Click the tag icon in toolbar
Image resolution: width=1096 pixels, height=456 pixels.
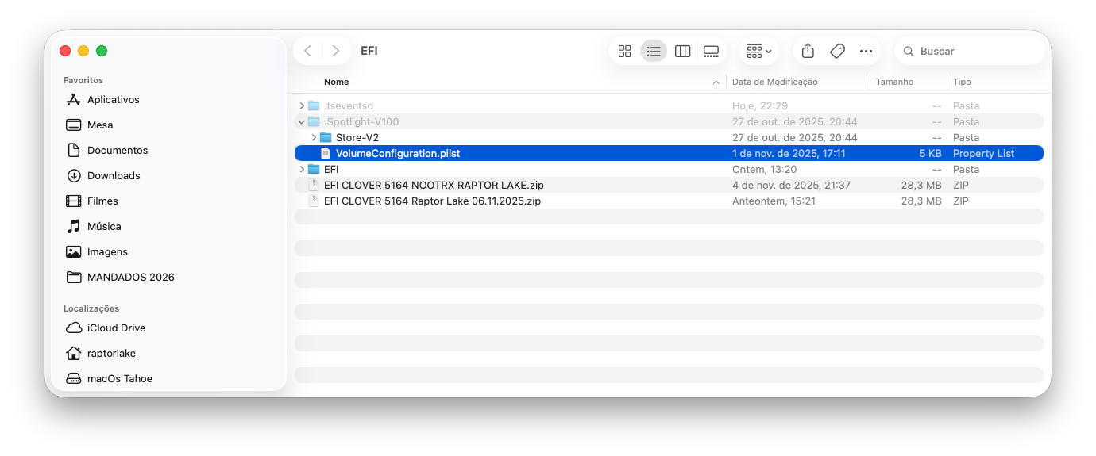coord(837,51)
